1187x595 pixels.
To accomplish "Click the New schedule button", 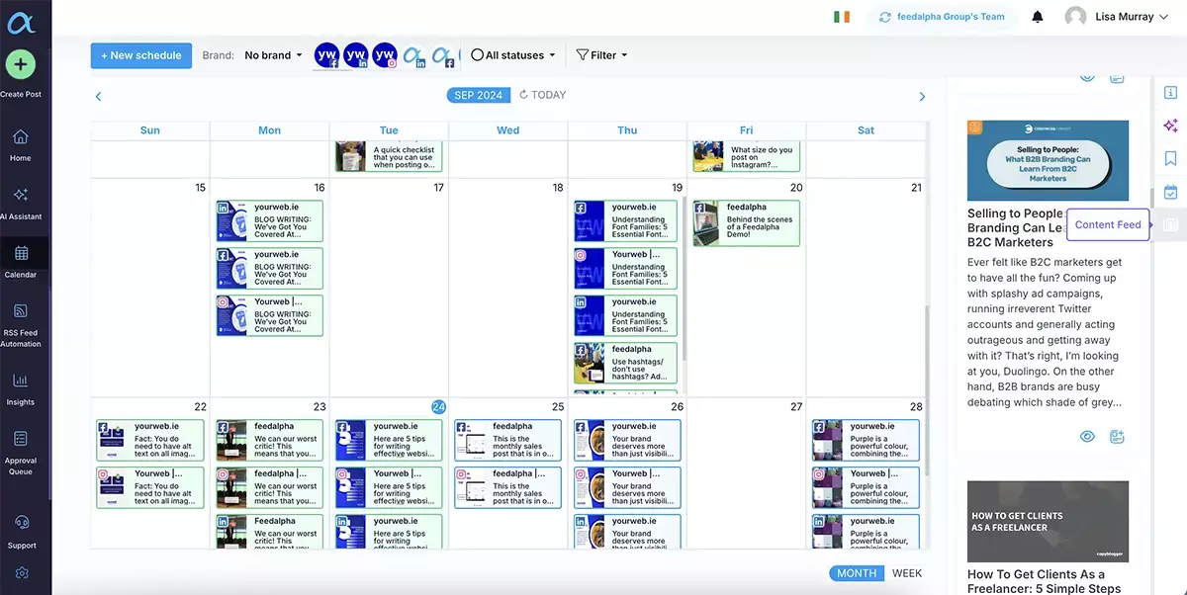I will pos(141,55).
